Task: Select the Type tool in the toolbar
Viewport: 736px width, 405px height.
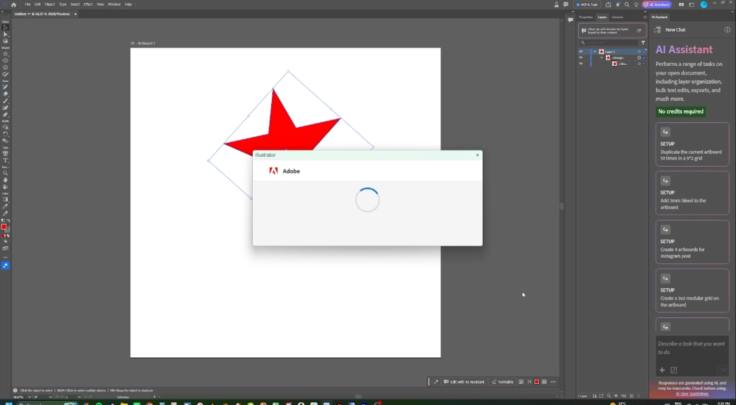Action: (x=5, y=161)
